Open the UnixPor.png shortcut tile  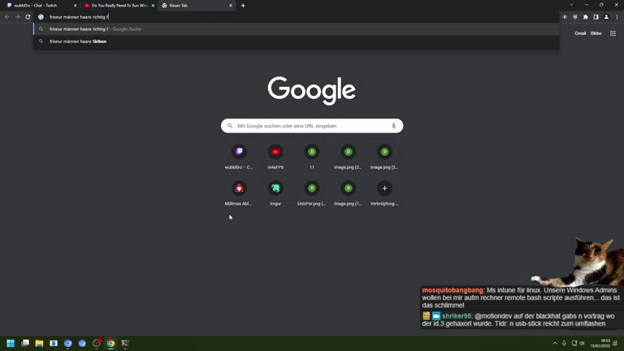pos(312,188)
